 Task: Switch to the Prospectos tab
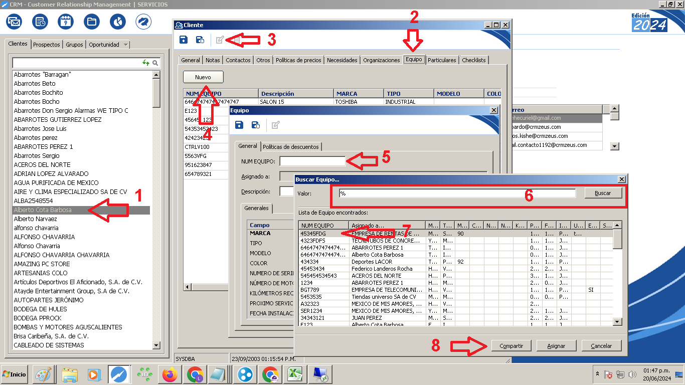pos(47,45)
